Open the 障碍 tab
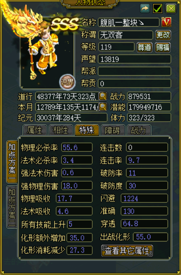Screen dimensions: 181x275 point(113,130)
